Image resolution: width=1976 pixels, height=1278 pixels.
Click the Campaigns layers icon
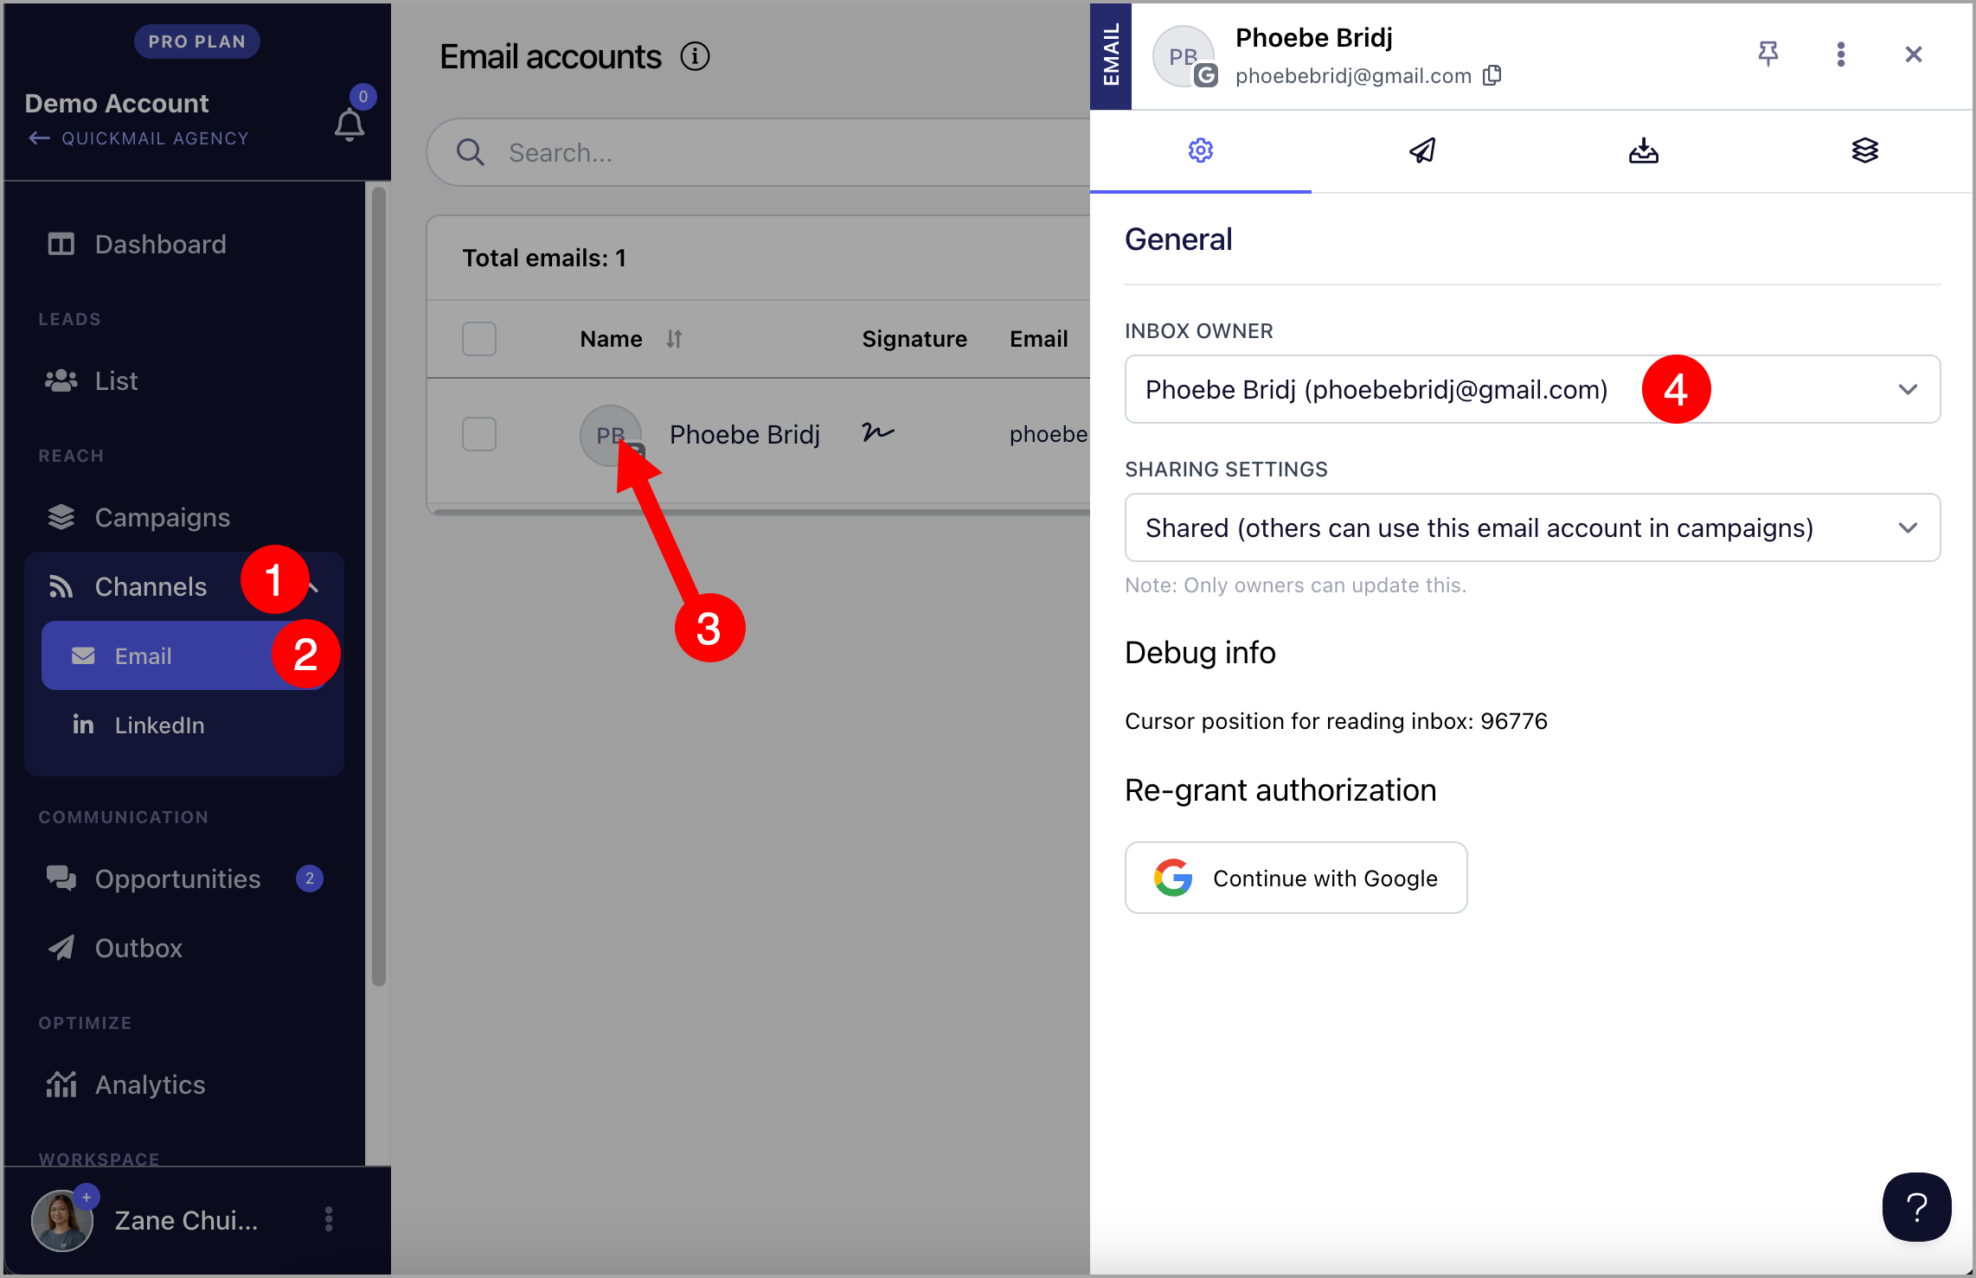pos(61,517)
